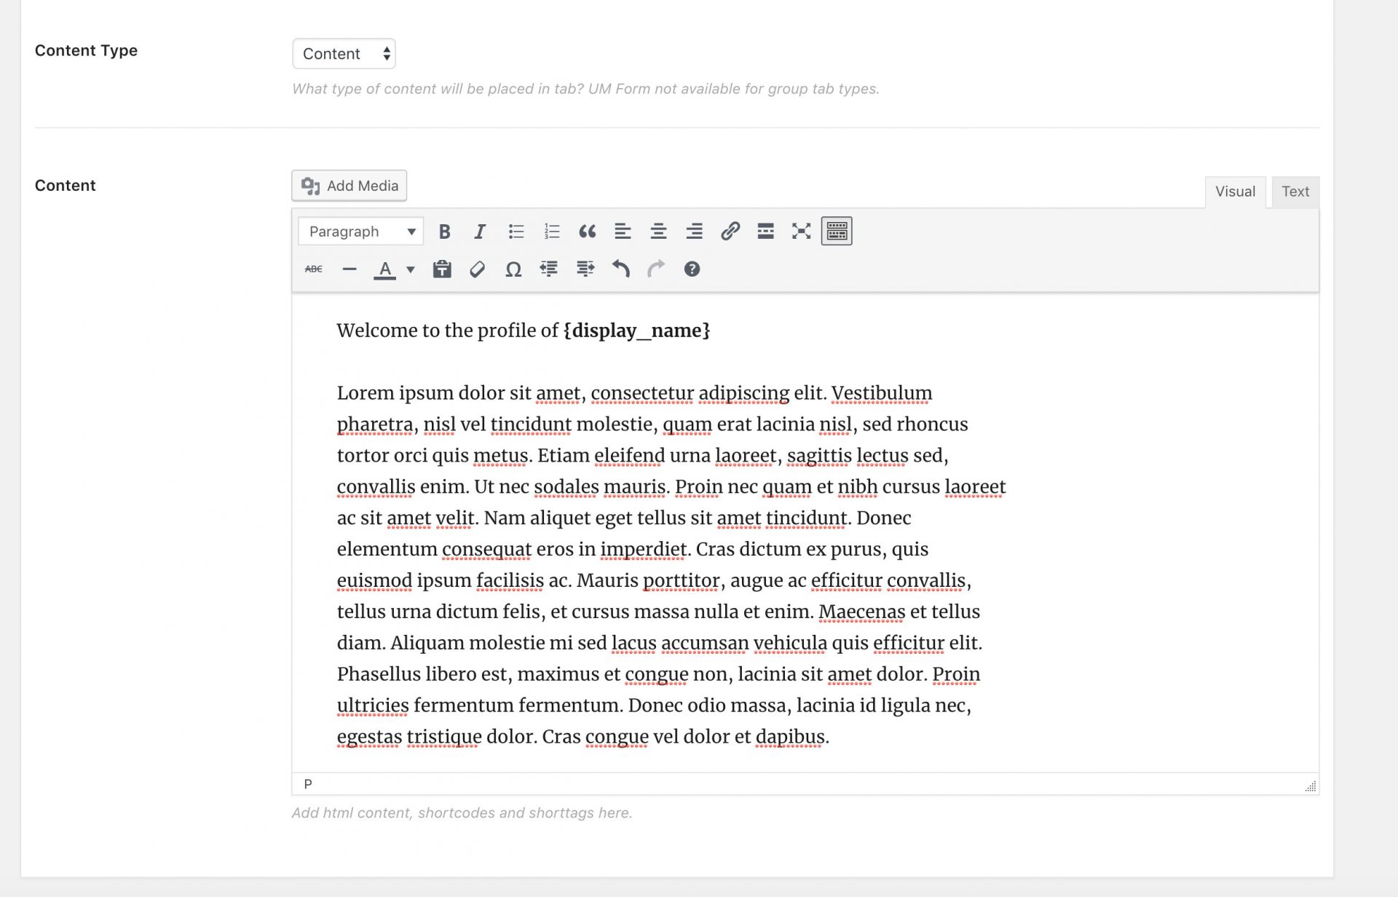The height and width of the screenshot is (897, 1398).
Task: Insert a numbered list
Action: click(552, 232)
